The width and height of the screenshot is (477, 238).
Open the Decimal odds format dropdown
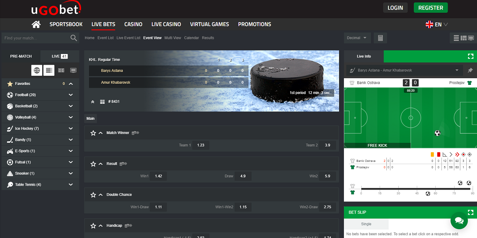[357, 38]
